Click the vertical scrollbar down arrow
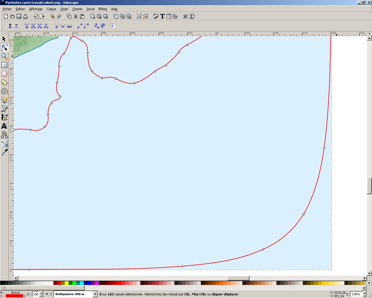 (369, 273)
